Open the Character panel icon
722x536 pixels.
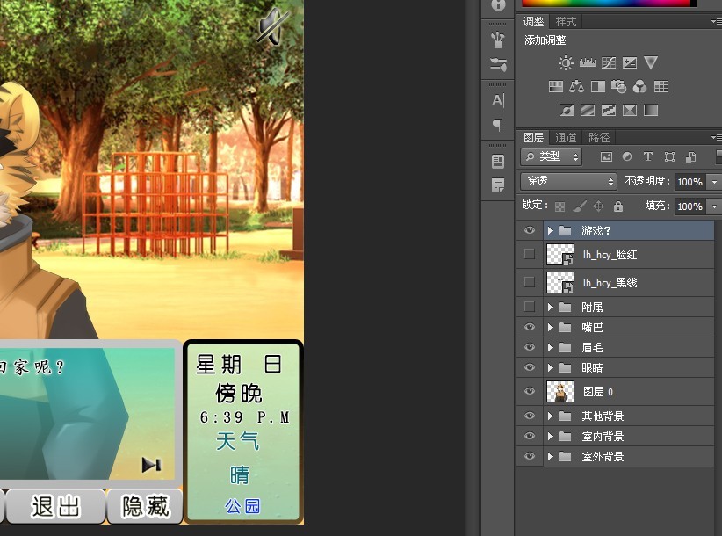tap(498, 100)
